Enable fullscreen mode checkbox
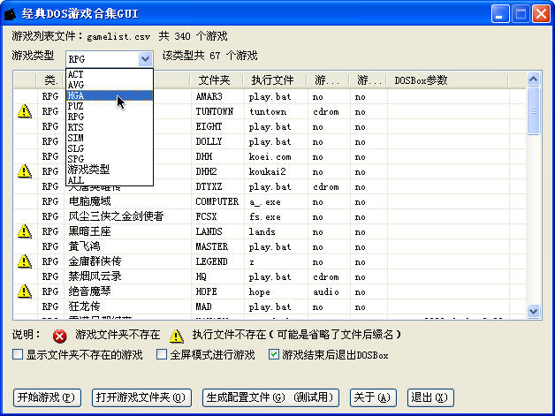 tap(162, 354)
